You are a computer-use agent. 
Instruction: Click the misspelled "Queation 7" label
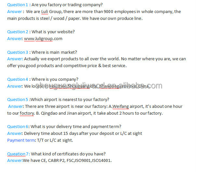pyautogui.click(x=18, y=154)
